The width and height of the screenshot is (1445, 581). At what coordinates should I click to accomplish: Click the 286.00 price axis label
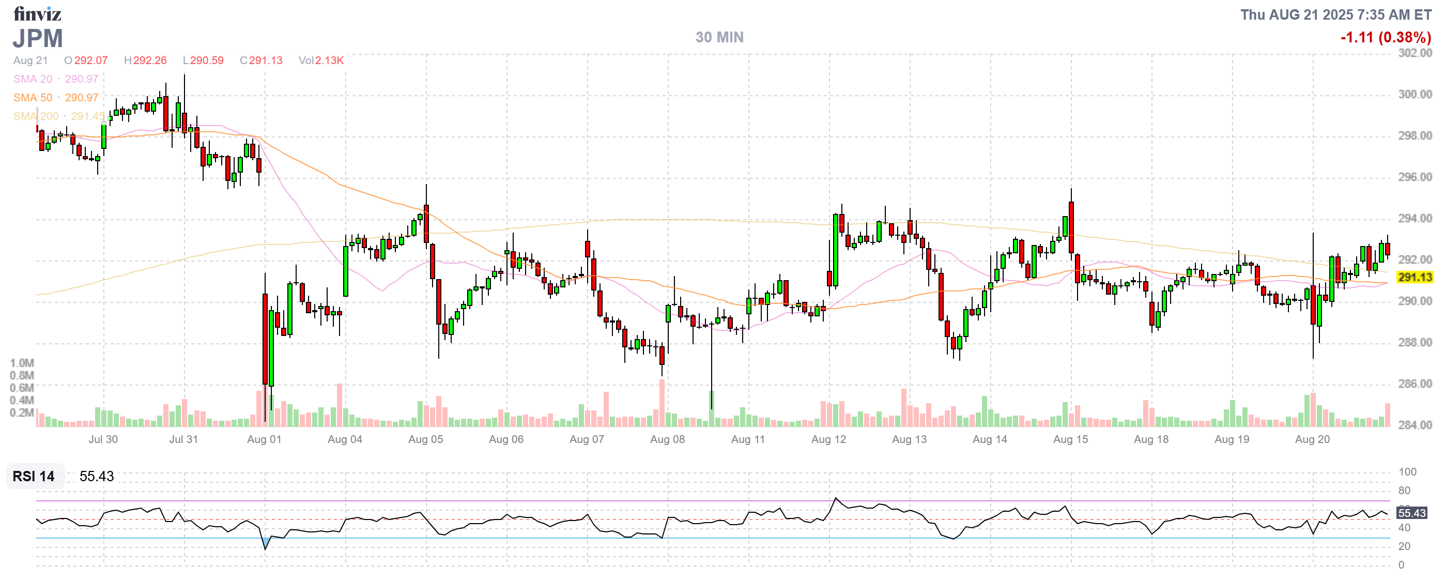1414,384
